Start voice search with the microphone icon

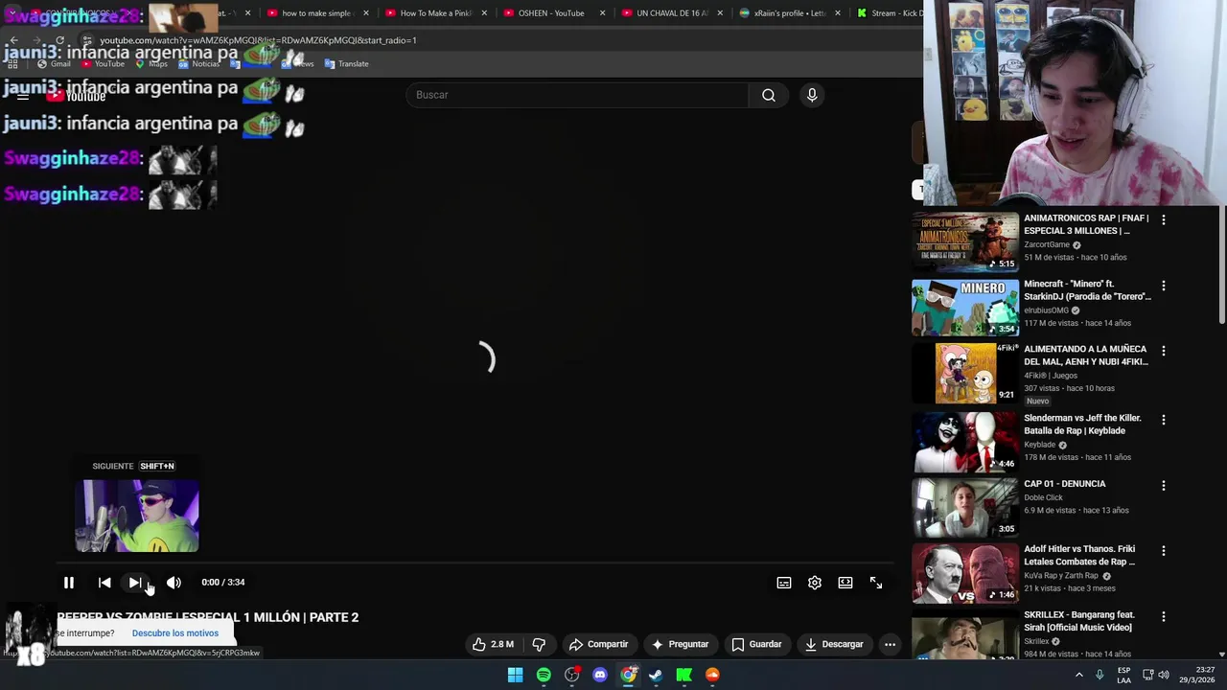pos(812,95)
